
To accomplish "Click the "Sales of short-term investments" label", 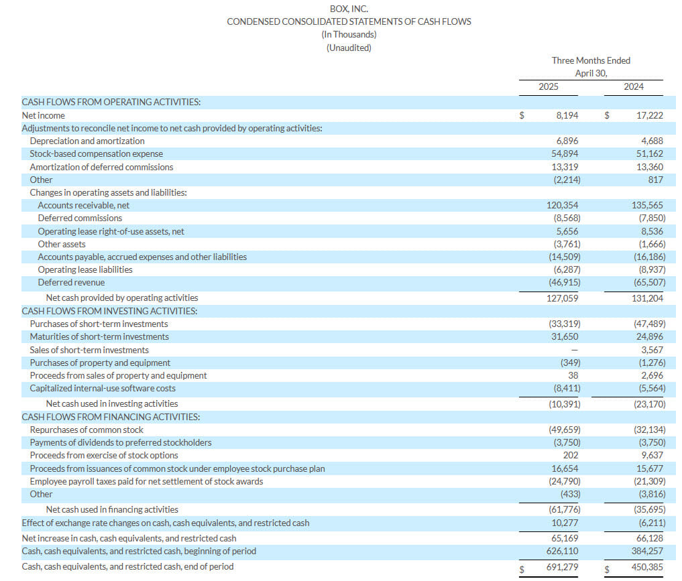I will coord(89,350).
